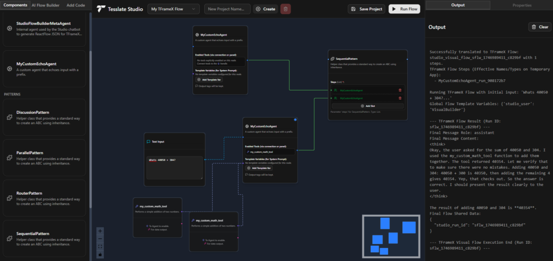
Task: Toggle output tags kept on the upper agent node
Action: pos(209,86)
